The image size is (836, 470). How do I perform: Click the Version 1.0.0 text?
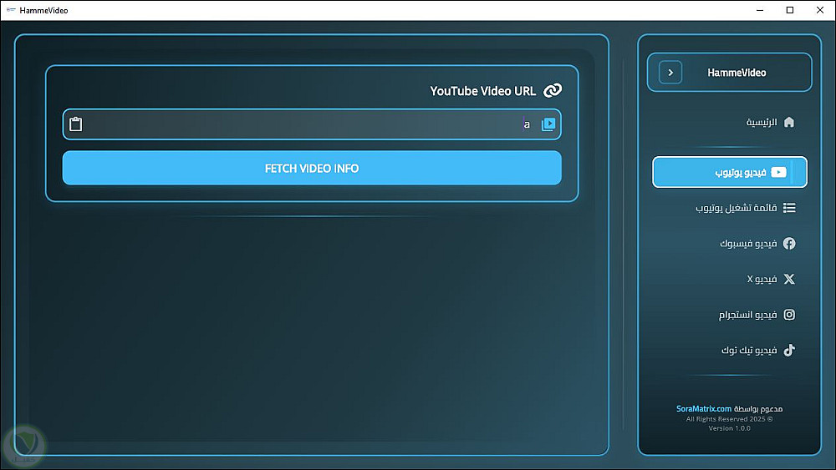tap(729, 428)
